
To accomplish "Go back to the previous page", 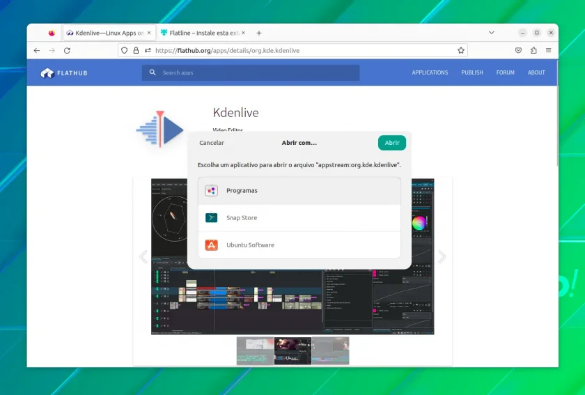I will pyautogui.click(x=36, y=50).
